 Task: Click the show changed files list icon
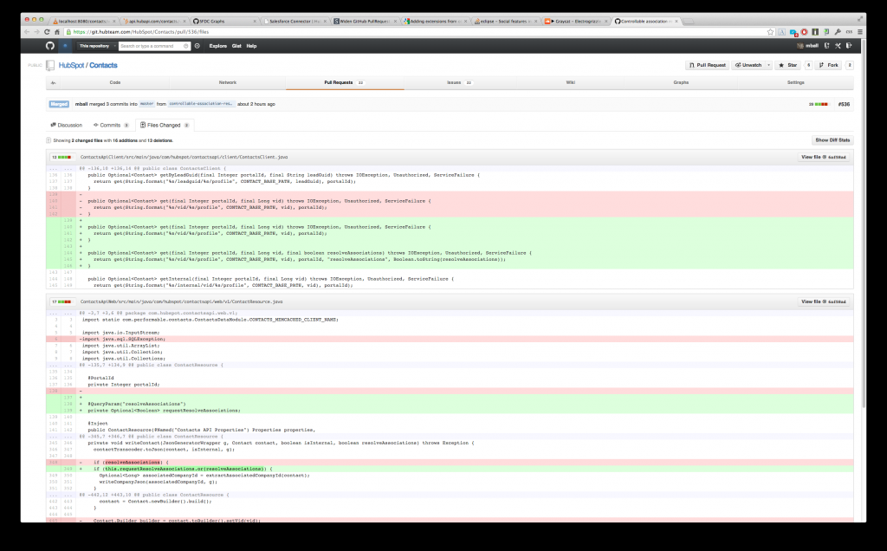point(49,140)
